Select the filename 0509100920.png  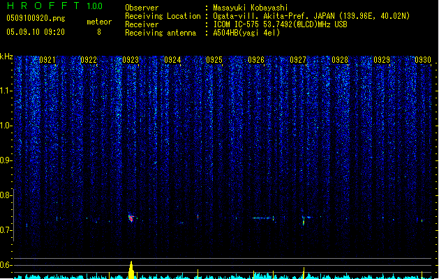pyautogui.click(x=36, y=19)
